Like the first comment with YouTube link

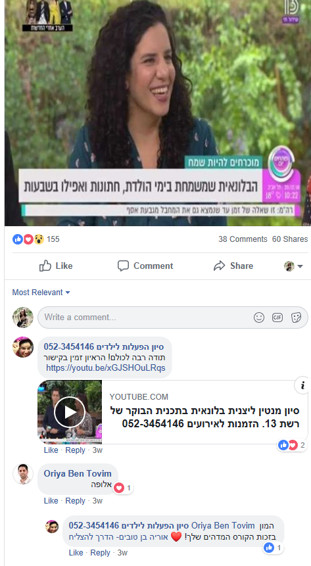tap(51, 450)
